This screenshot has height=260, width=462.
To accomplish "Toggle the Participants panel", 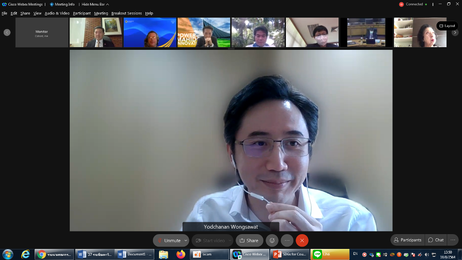I will point(407,240).
